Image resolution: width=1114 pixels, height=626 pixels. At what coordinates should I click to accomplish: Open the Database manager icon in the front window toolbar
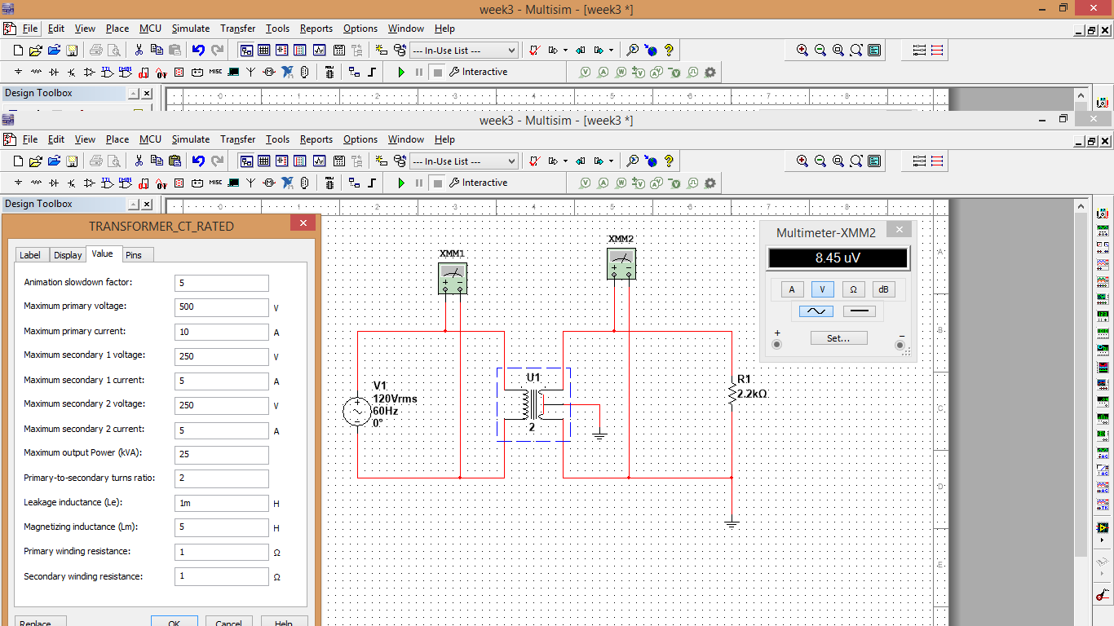[400, 161]
